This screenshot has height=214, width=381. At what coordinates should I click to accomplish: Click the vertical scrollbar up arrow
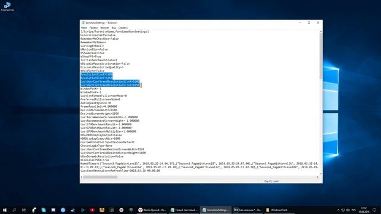[x=321, y=32]
